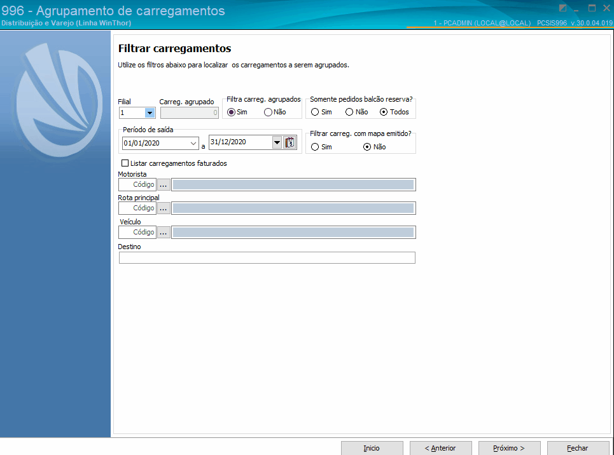Click the Fechar button
This screenshot has width=614, height=455.
pos(578,448)
